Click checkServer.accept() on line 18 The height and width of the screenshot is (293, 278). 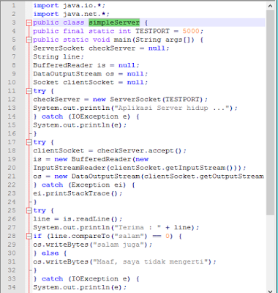point(139,151)
